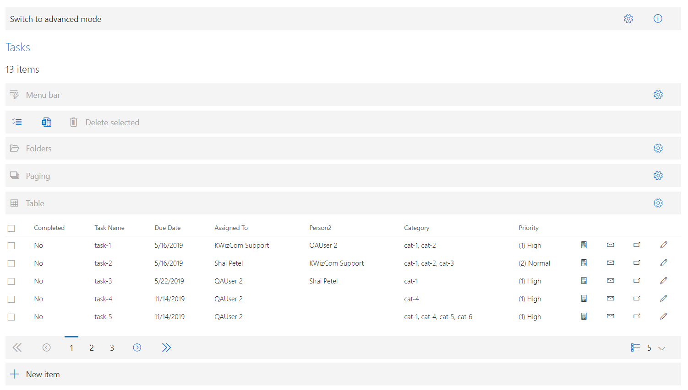
Task: Click the Select all items icon
Action: click(x=17, y=122)
